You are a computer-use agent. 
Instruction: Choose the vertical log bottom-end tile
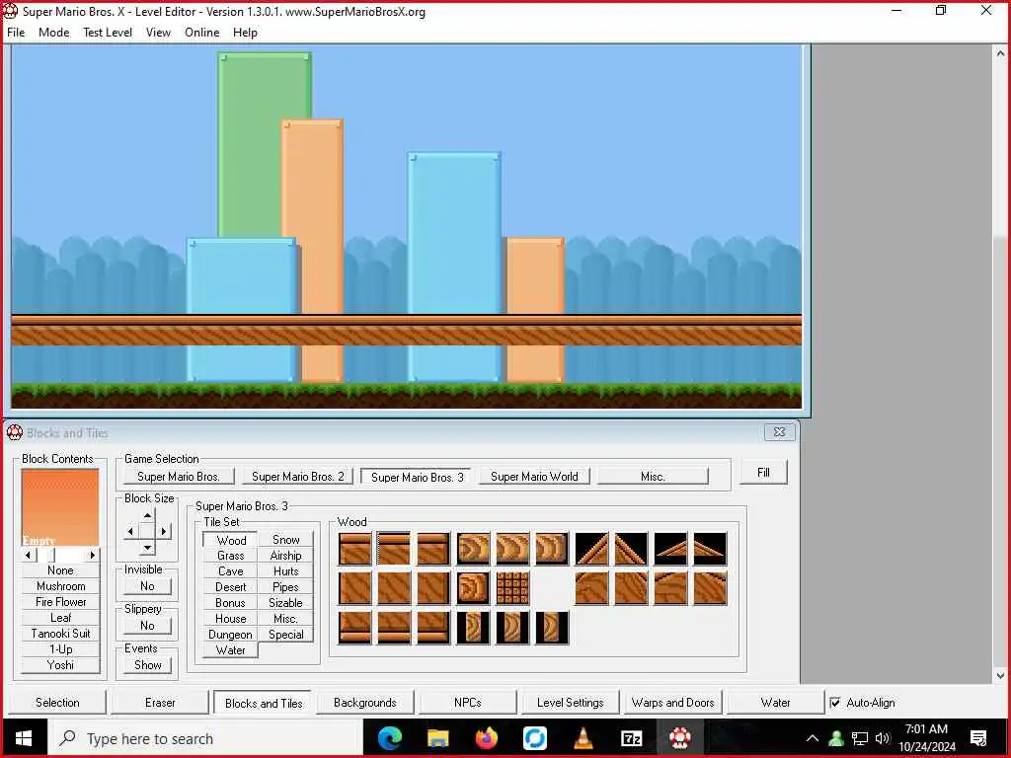pos(552,628)
